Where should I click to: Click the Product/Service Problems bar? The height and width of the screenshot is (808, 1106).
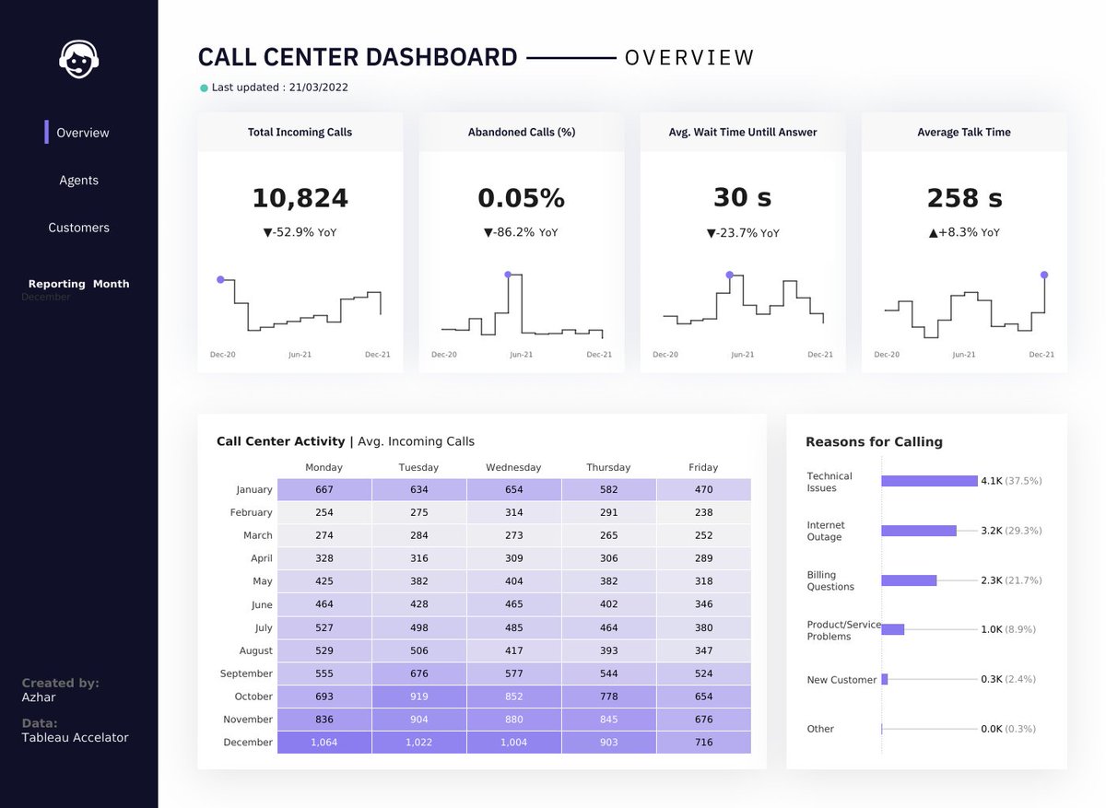pyautogui.click(x=893, y=629)
